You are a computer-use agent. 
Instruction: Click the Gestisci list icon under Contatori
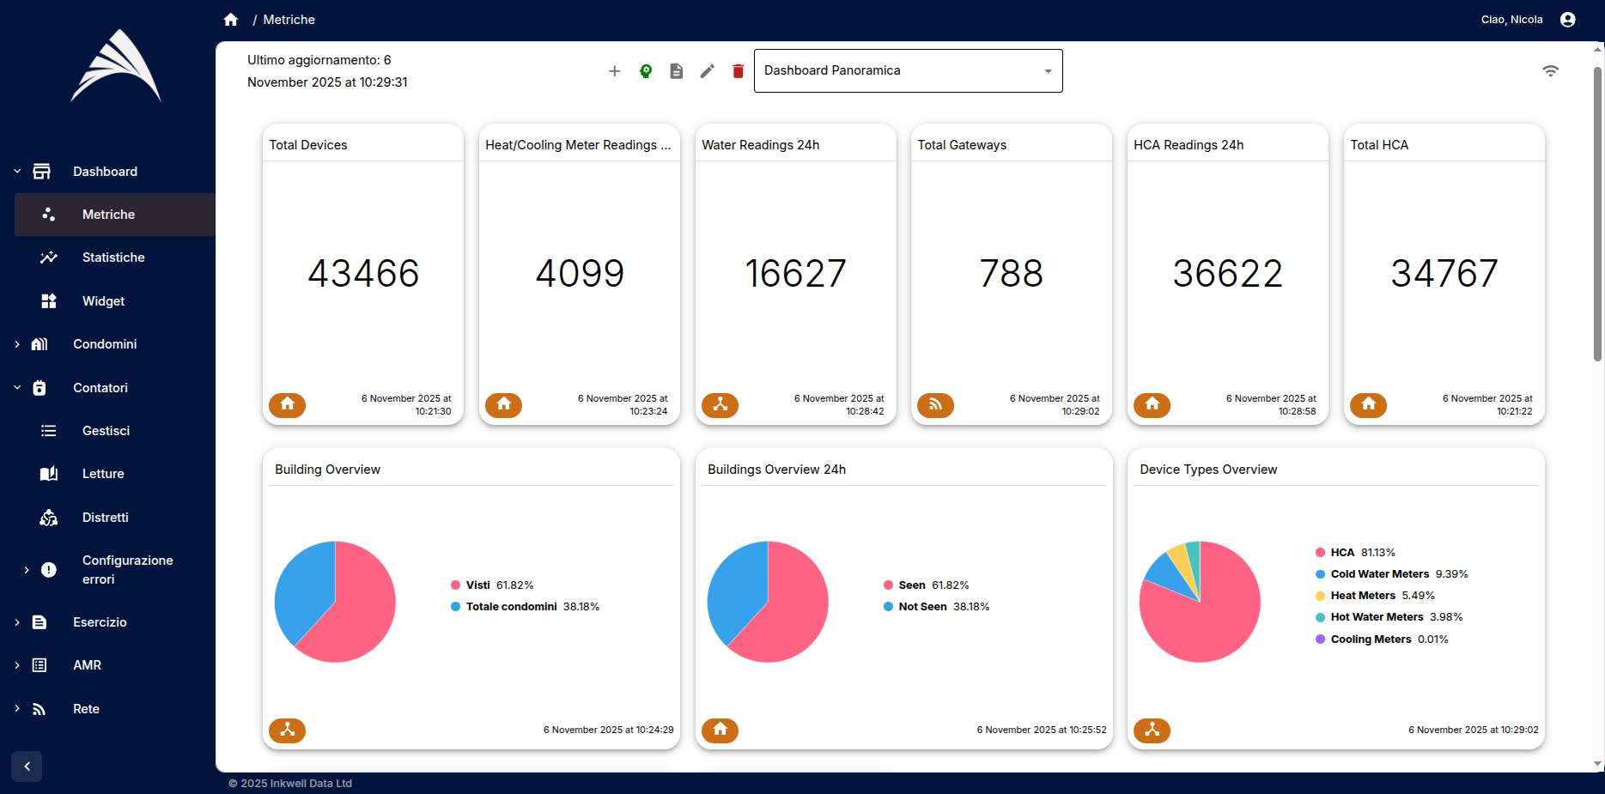48,431
